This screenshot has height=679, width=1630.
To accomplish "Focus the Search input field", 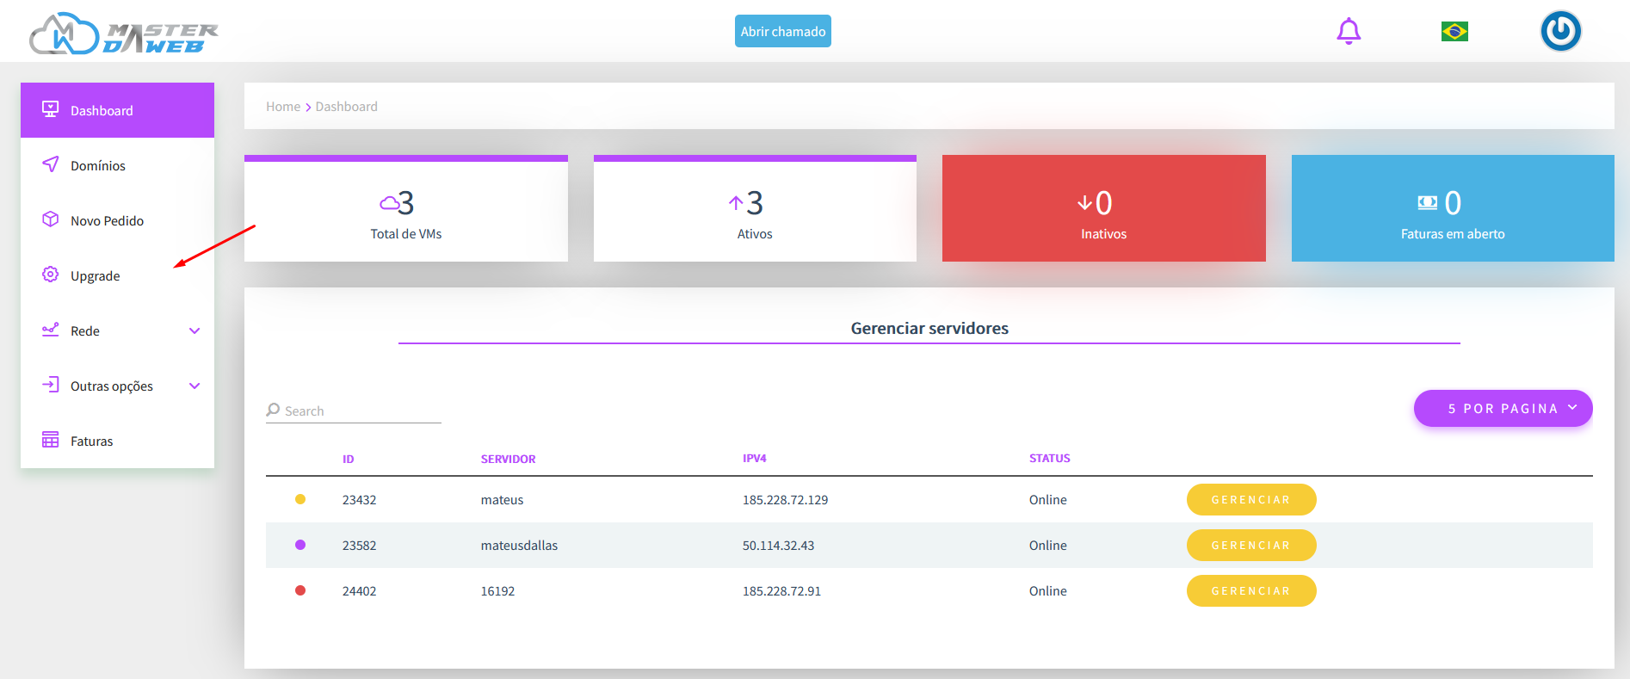I will (x=354, y=410).
